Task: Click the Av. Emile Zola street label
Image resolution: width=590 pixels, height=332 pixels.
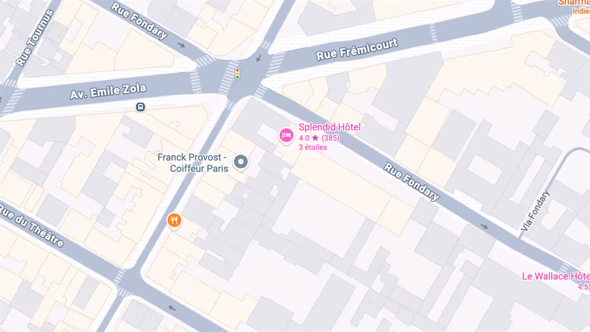Action: 108,91
